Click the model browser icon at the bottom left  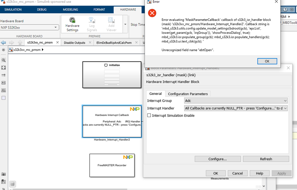click(x=3, y=182)
